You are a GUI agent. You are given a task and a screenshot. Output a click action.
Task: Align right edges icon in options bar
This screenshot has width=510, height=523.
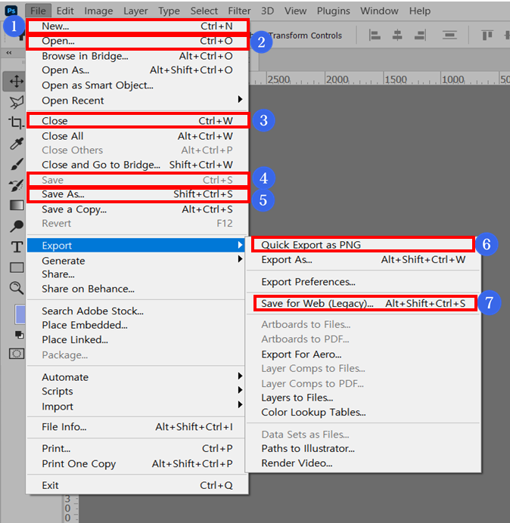click(420, 35)
